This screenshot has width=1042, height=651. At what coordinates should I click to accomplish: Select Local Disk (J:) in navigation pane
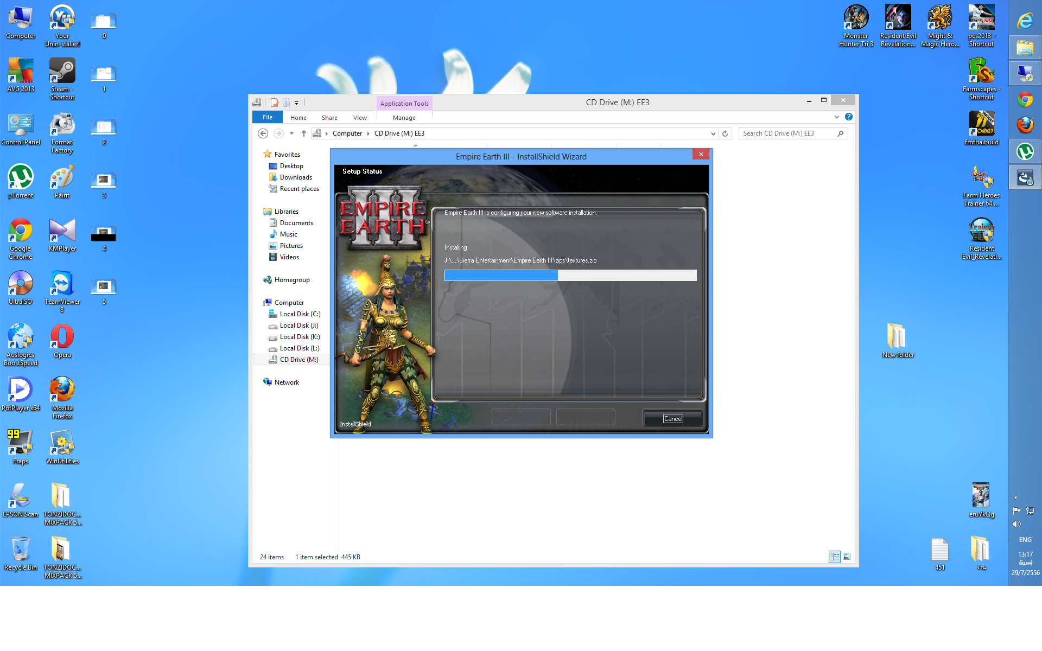pyautogui.click(x=298, y=325)
